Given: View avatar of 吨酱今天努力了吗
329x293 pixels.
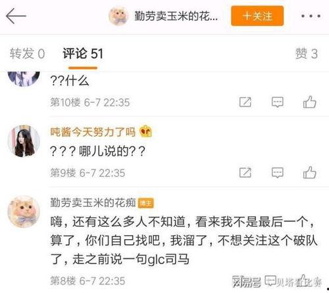Looking at the screenshot, I should pos(24,141).
